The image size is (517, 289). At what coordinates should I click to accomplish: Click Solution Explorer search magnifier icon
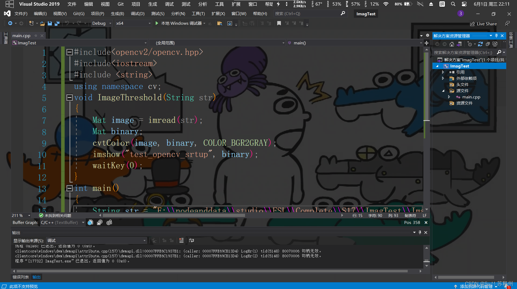tap(499, 52)
